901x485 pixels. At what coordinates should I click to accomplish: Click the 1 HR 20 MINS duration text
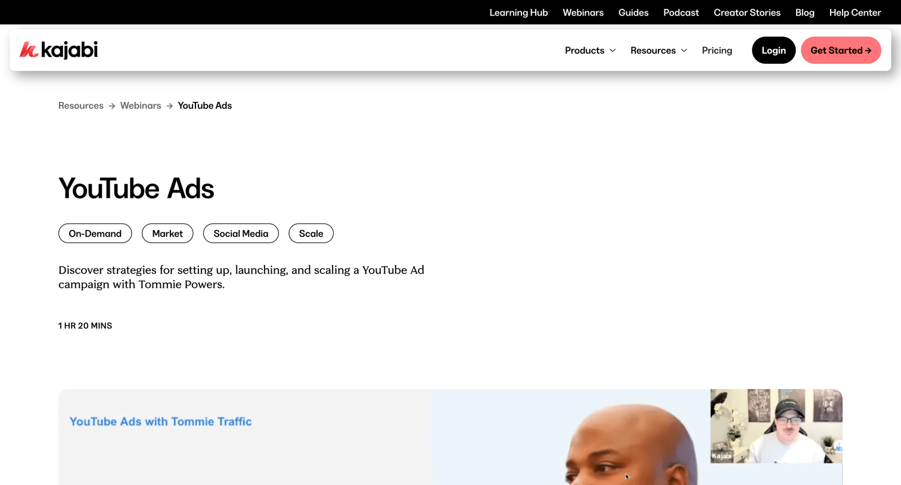click(85, 326)
